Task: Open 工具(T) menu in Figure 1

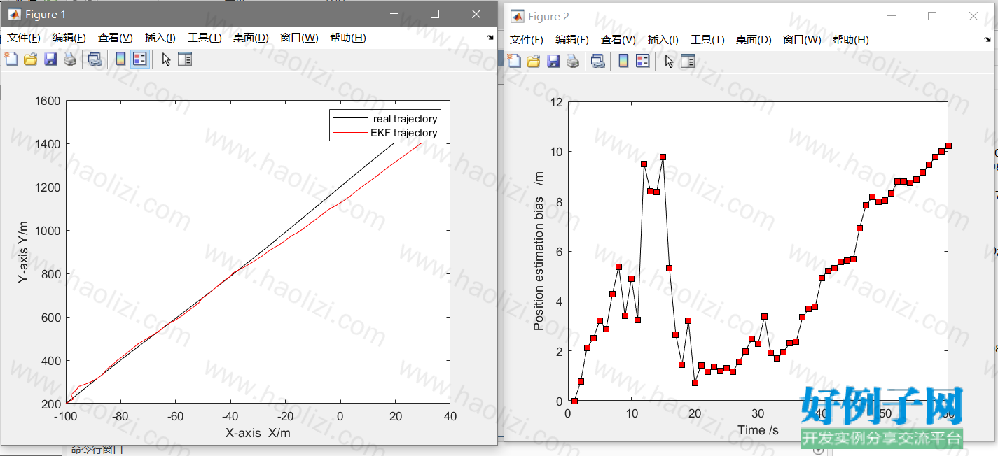Action: pos(205,38)
